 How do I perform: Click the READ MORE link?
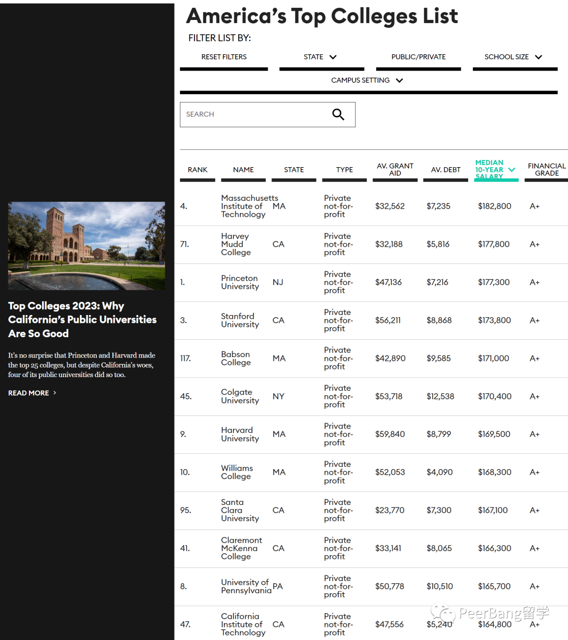(x=28, y=393)
